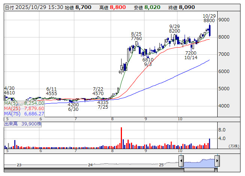Click year 23 in the overview timeline

(19, 165)
